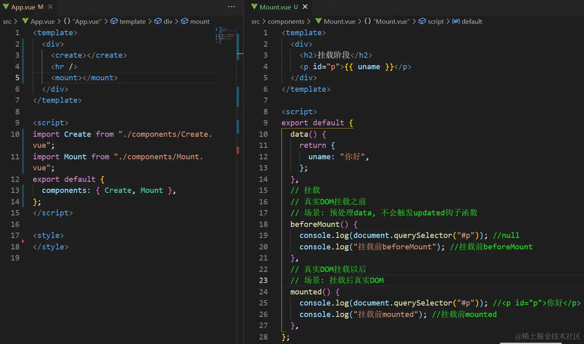Viewport: 584px width, 344px height.
Task: Click the <script> tag on line 8 of Mount.vue
Action: 299,111
